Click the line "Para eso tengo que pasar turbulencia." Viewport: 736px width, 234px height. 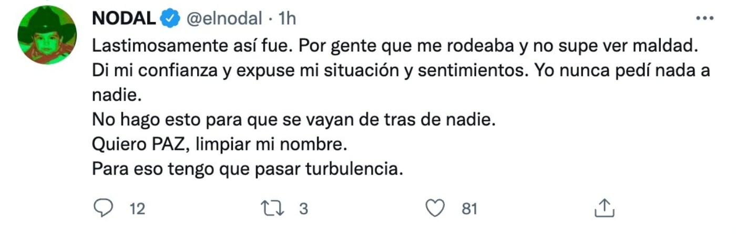point(247,169)
